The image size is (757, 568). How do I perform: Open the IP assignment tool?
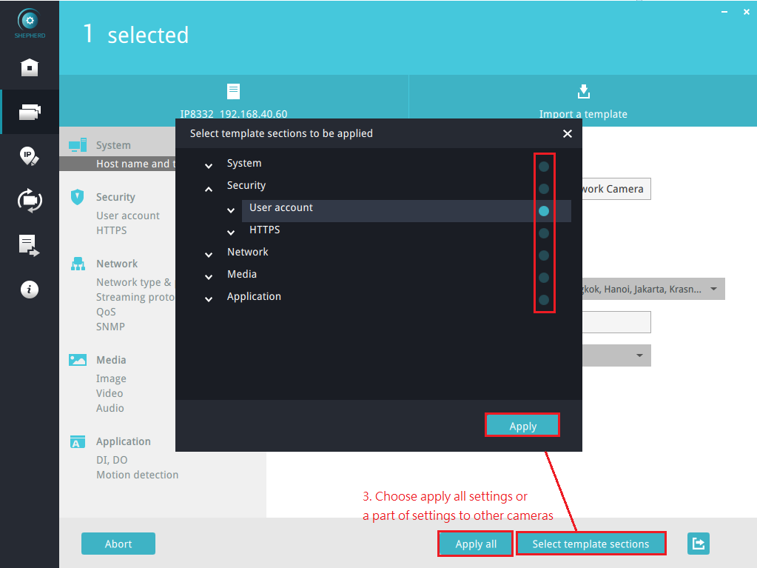coord(30,156)
